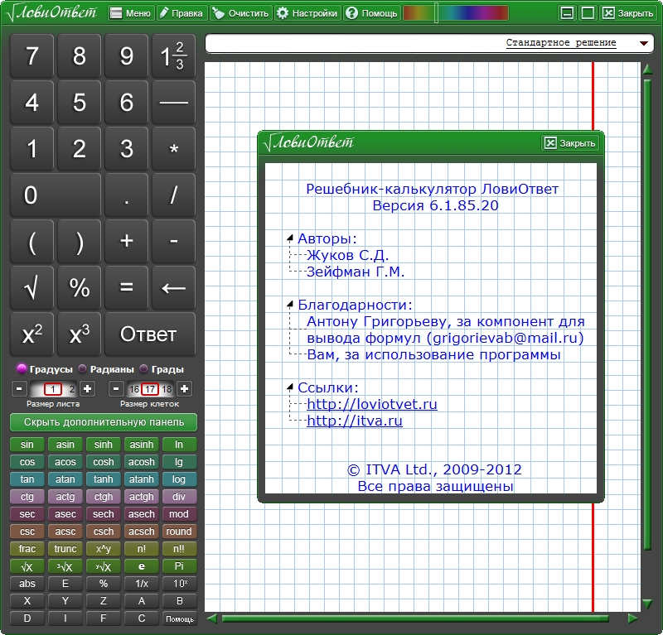Screen dimensions: 663x635
Task: Collapse the Авторы tree node
Action: [x=290, y=238]
